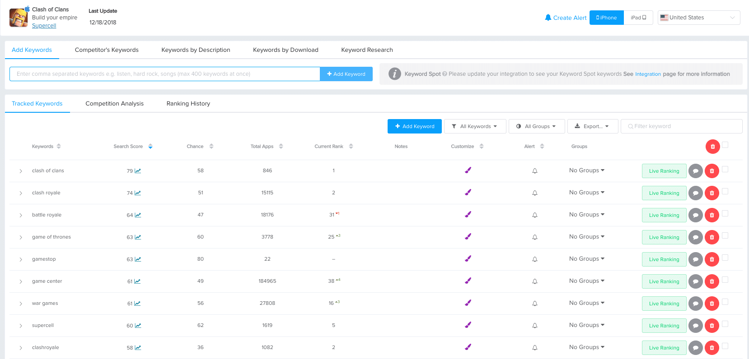Open the Integration page link
Screen dimensions: 749x359
(648, 74)
